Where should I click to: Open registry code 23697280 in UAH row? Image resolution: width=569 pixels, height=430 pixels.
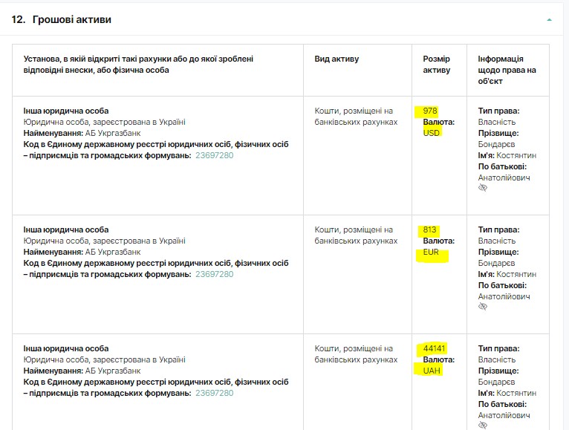(x=214, y=394)
